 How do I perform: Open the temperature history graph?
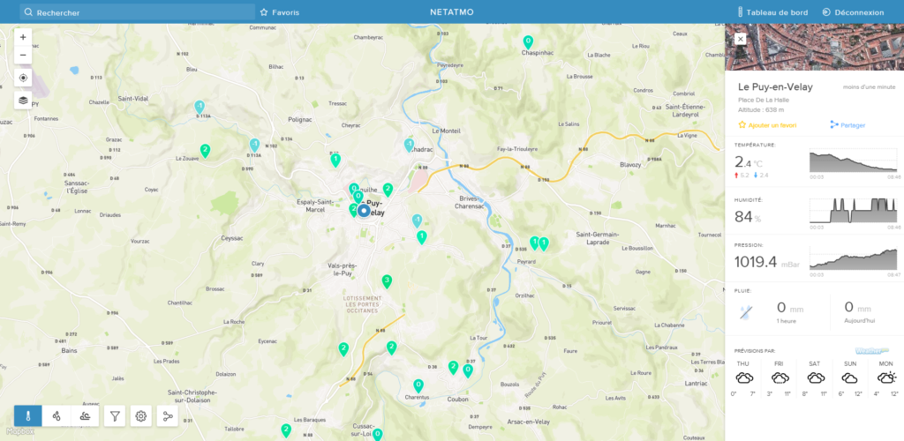pos(854,160)
